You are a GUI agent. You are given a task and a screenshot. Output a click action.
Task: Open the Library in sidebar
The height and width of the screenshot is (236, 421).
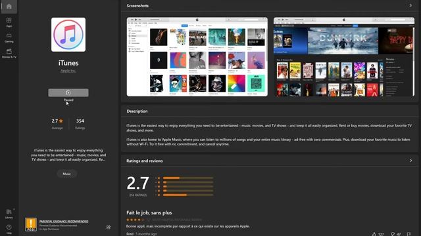tap(9, 214)
